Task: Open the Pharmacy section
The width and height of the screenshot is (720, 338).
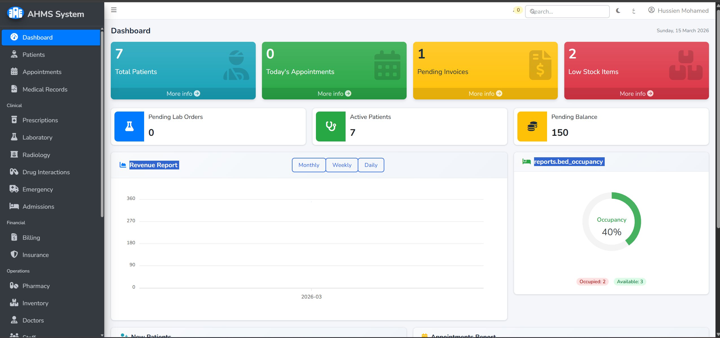Action: tap(36, 286)
